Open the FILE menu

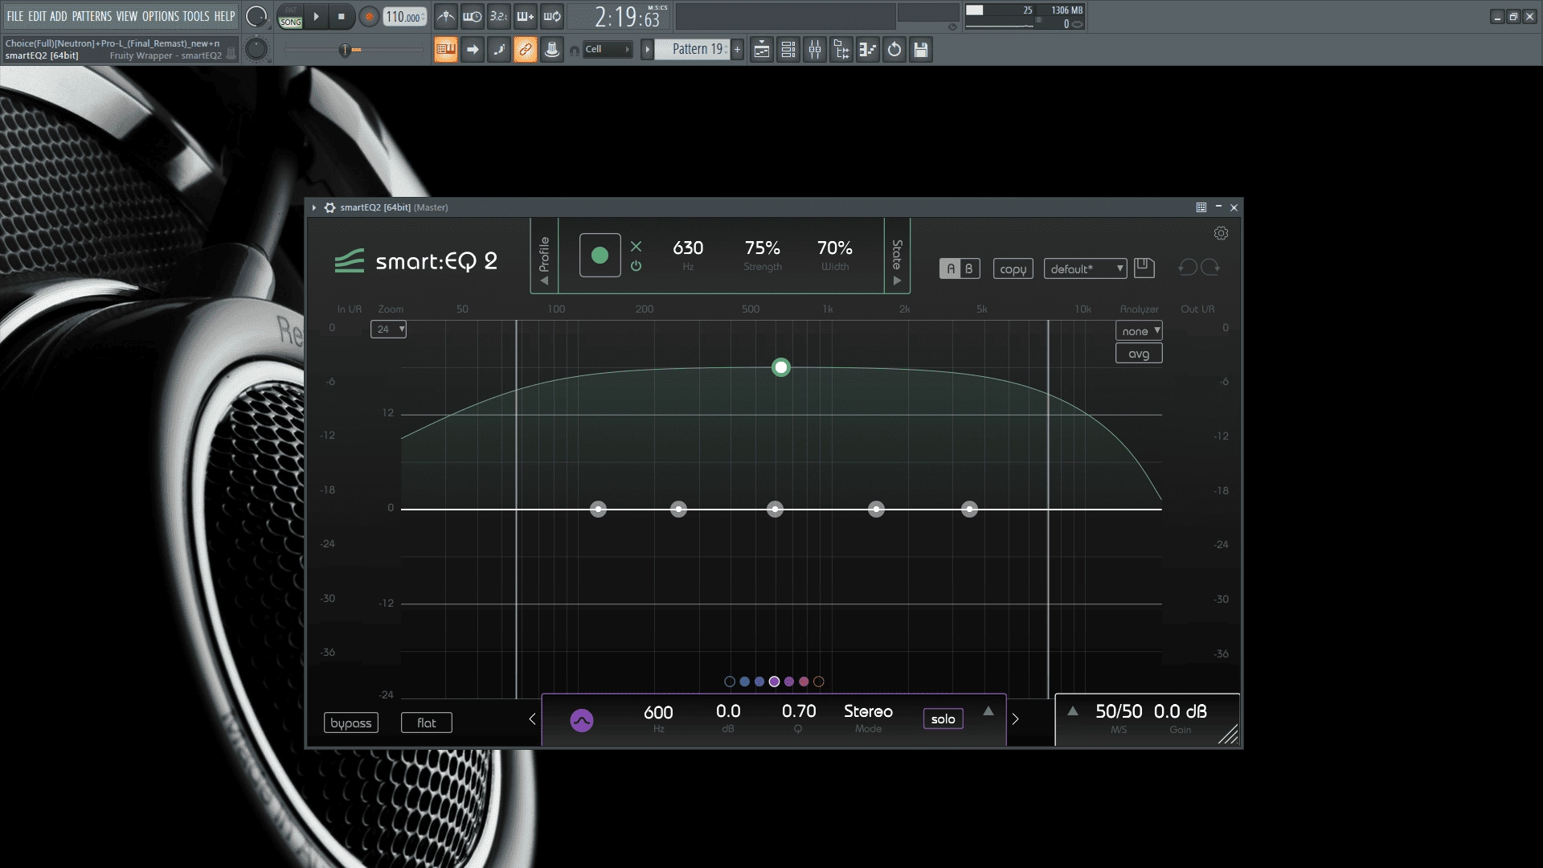tap(15, 16)
